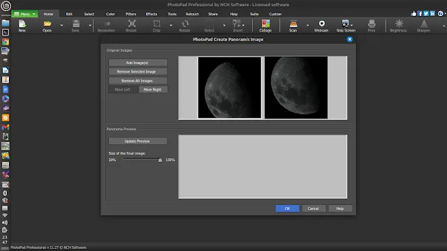Expand the Open dropdown arrow
Screen dimensions: 447x251
(x=61, y=26)
